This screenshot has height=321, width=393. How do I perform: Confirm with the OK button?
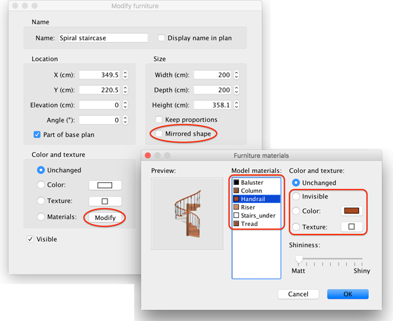[348, 294]
